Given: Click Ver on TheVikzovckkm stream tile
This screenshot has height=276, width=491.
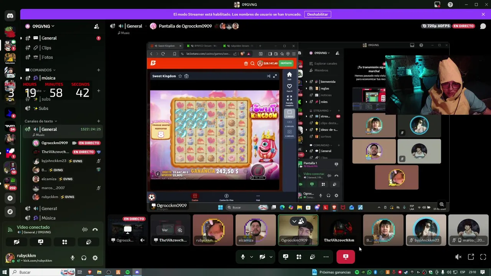Looking at the screenshot, I should [165, 230].
